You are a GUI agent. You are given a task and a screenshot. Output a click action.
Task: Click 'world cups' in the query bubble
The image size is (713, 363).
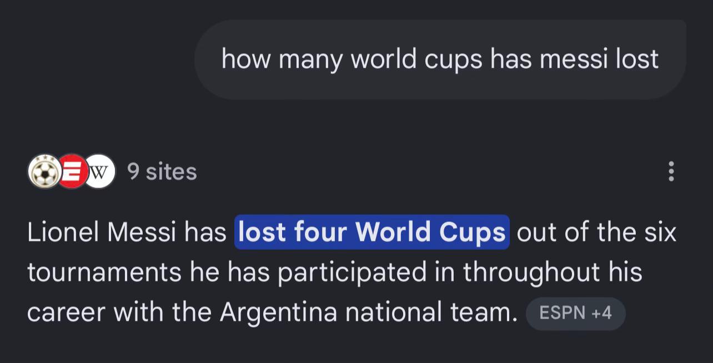(416, 60)
